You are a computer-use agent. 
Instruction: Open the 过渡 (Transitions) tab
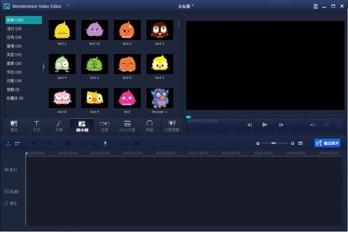(104, 126)
